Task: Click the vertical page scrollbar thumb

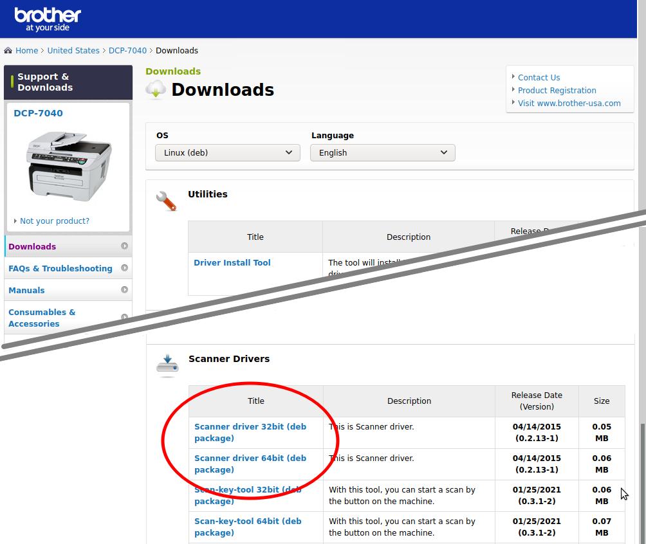Action: pos(641,482)
